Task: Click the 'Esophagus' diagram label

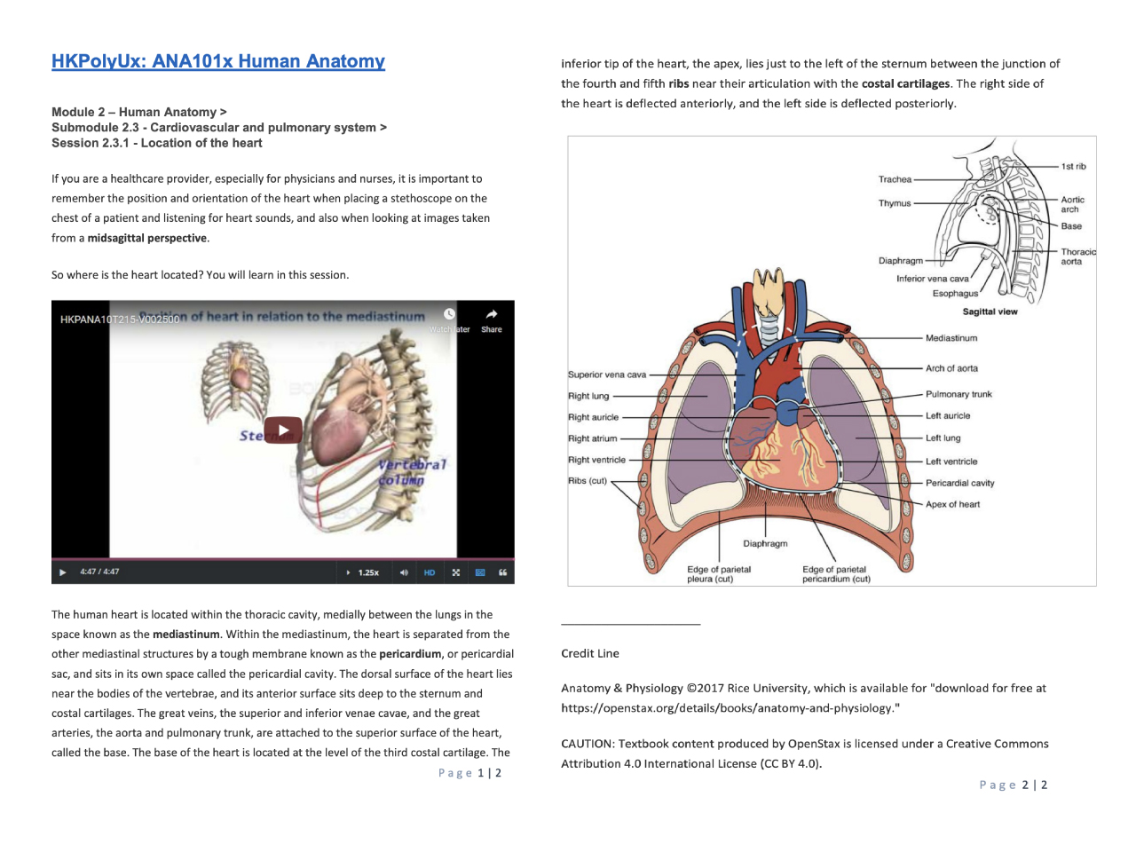Action: [955, 294]
